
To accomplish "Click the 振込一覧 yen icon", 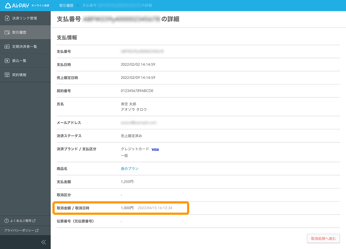I will click(x=7, y=60).
